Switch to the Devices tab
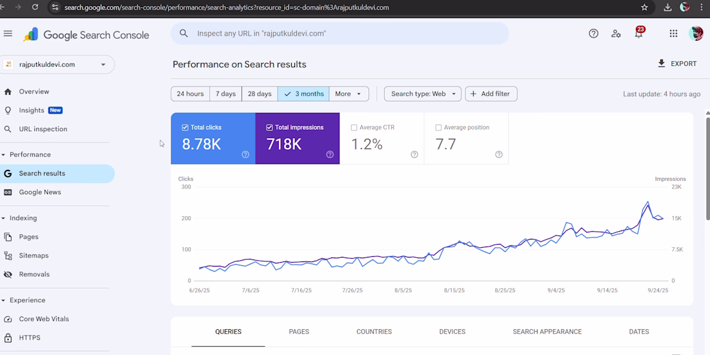Screen dimensions: 710x355 pyautogui.click(x=452, y=332)
